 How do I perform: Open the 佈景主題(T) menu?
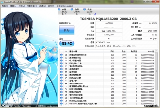tap(32, 6)
